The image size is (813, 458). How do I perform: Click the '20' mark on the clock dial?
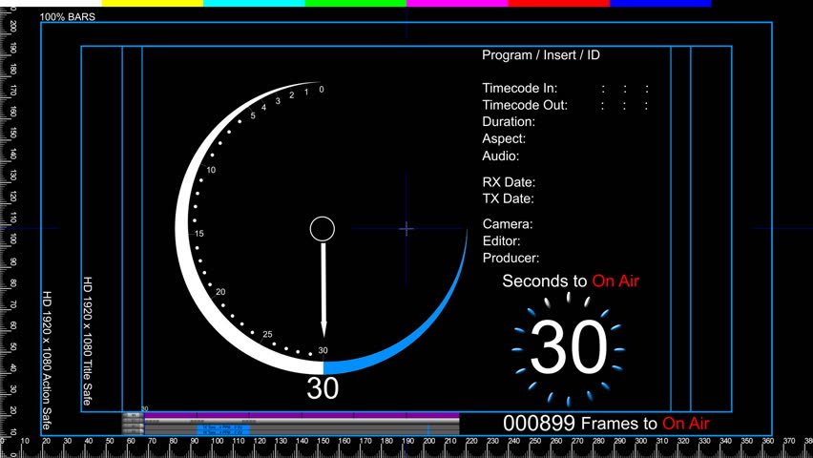coord(220,292)
